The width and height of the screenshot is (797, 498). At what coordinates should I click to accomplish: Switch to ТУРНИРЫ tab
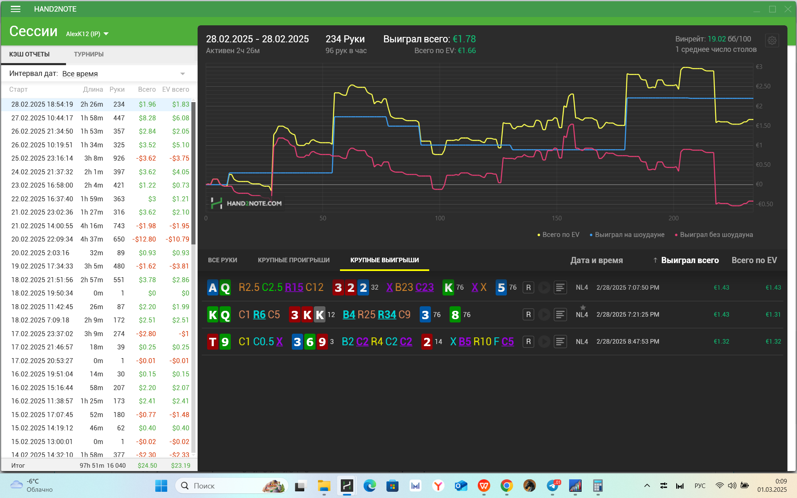89,54
